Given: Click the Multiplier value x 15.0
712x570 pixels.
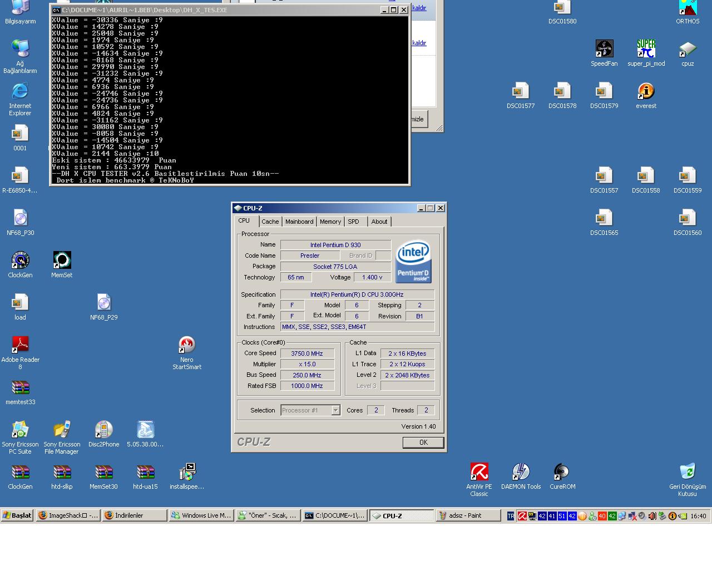Looking at the screenshot, I should (307, 364).
